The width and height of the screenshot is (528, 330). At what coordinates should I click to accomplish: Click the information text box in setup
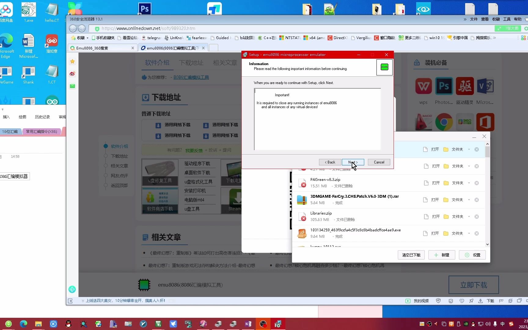click(x=317, y=119)
